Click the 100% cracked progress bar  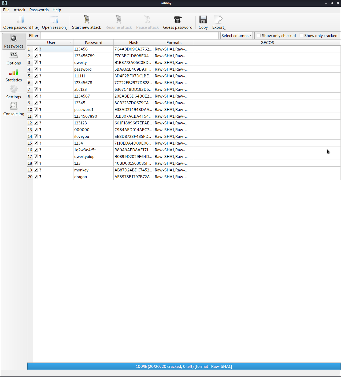[x=184, y=366]
